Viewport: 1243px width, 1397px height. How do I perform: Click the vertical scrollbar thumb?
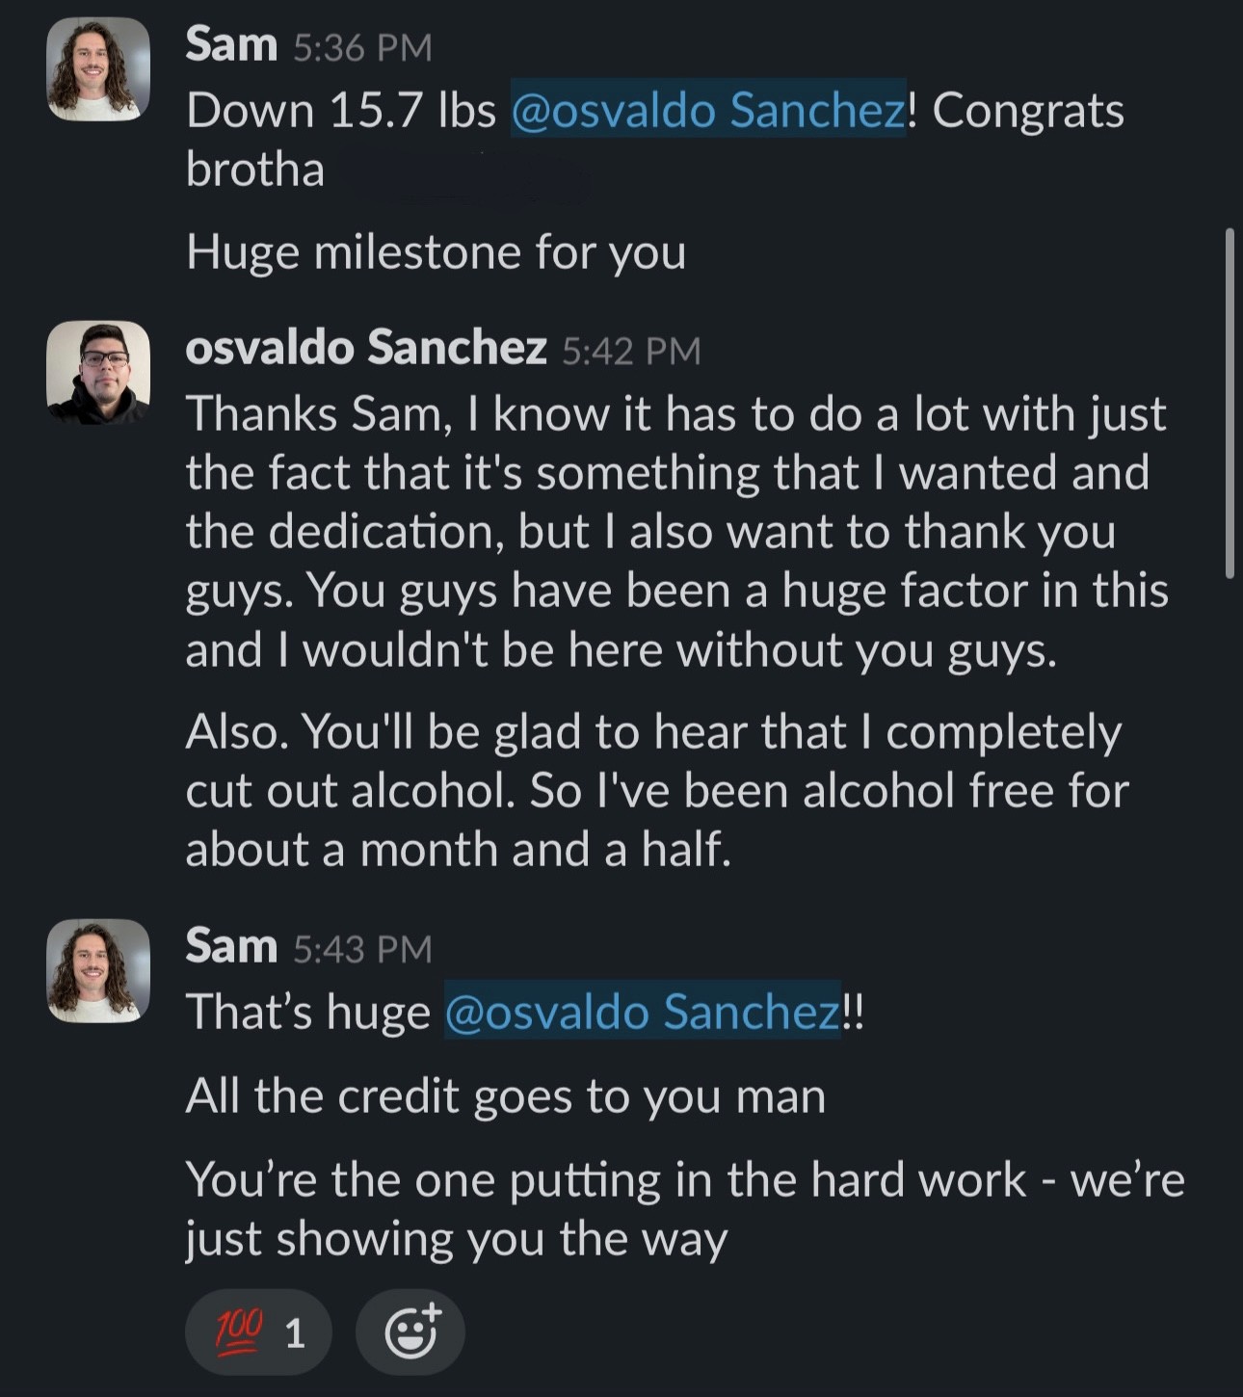[1229, 403]
